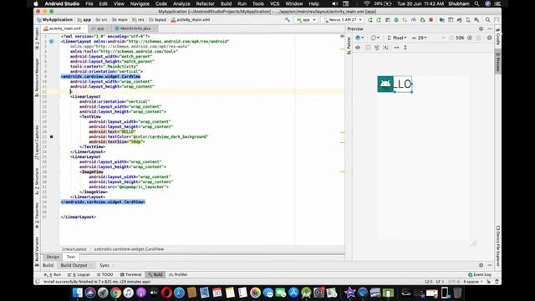This screenshot has height=301, width=535.
Task: Open the Sync tab in Build panel
Action: pos(104,265)
